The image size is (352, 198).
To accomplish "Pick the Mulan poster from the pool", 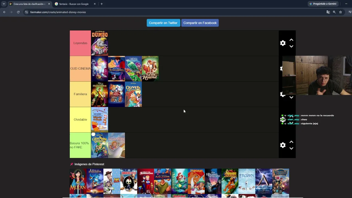I will tap(78, 181).
